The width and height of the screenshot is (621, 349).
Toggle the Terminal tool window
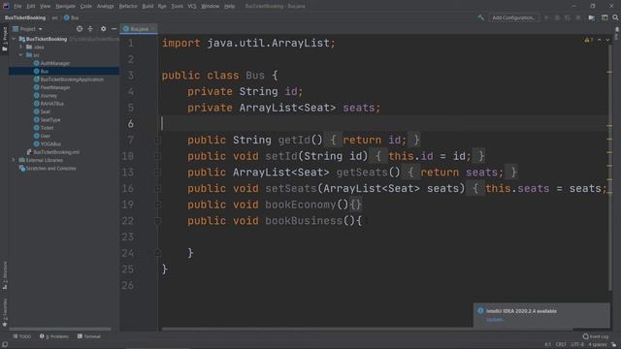(89, 336)
